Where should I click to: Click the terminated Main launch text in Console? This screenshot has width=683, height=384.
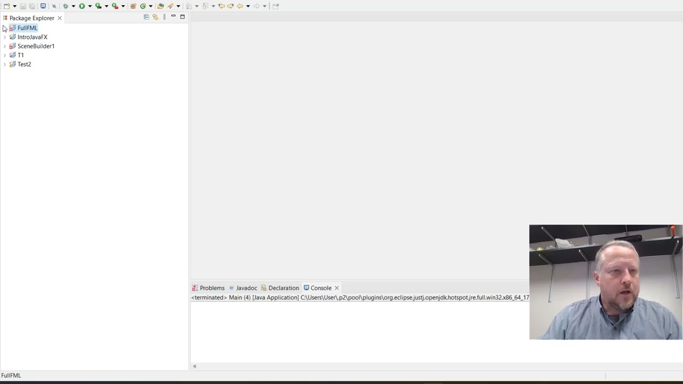tap(360, 298)
